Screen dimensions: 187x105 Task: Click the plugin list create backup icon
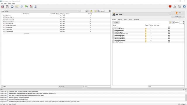tap(173, 22)
